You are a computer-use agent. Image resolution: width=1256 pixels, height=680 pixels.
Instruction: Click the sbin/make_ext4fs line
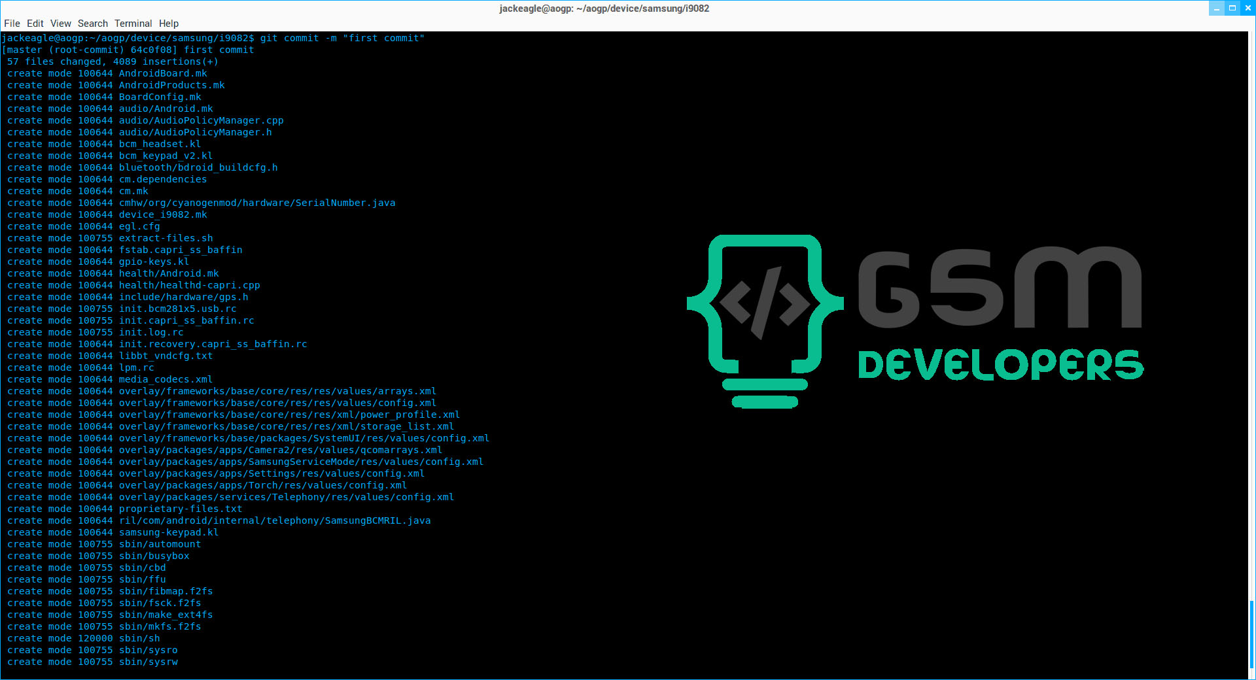[x=110, y=615]
